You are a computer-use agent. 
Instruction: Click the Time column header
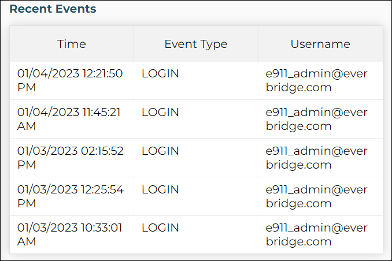pos(72,44)
